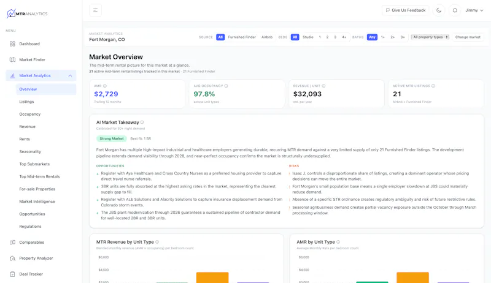Screen dimensions: 491x283
Task: Toggle the sidebar with hamburger icon
Action: [x=95, y=10]
